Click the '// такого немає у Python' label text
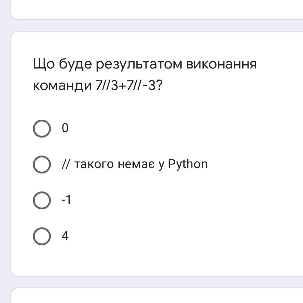 [135, 164]
